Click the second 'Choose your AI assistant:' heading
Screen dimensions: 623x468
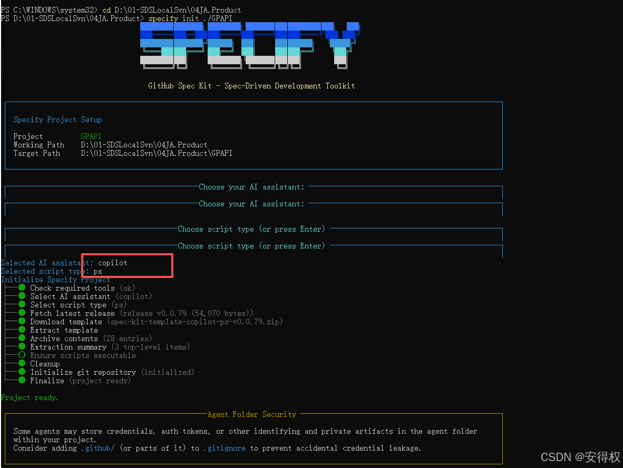tap(251, 204)
